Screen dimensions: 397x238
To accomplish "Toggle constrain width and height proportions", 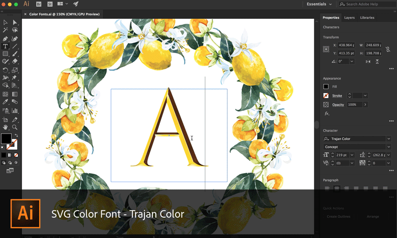I will pyautogui.click(x=388, y=49).
